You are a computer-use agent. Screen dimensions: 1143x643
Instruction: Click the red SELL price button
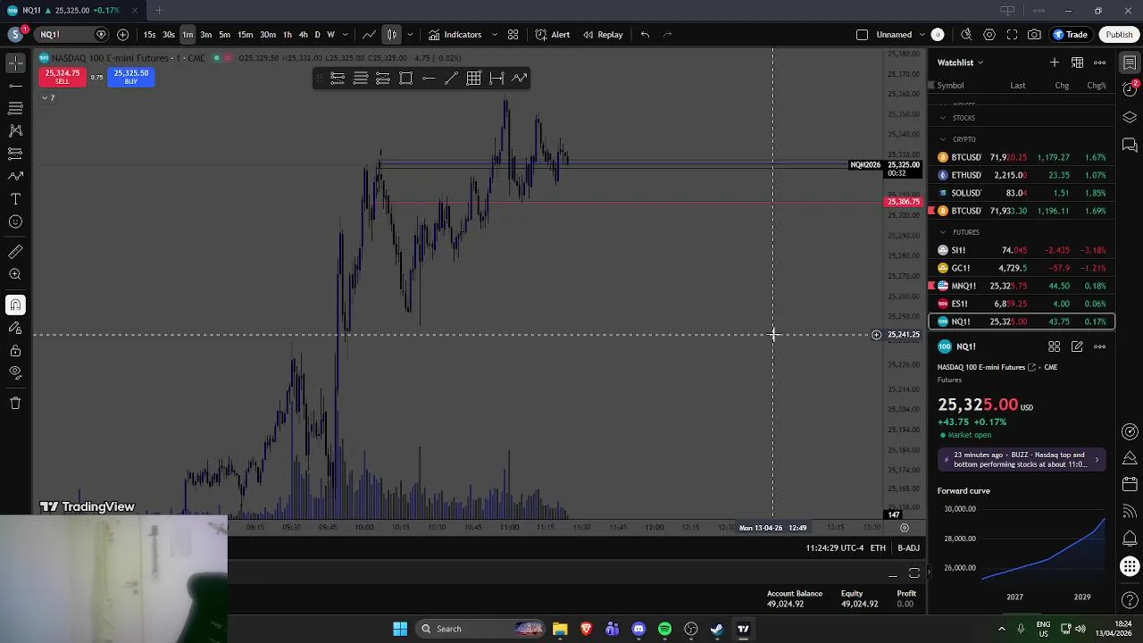point(62,77)
